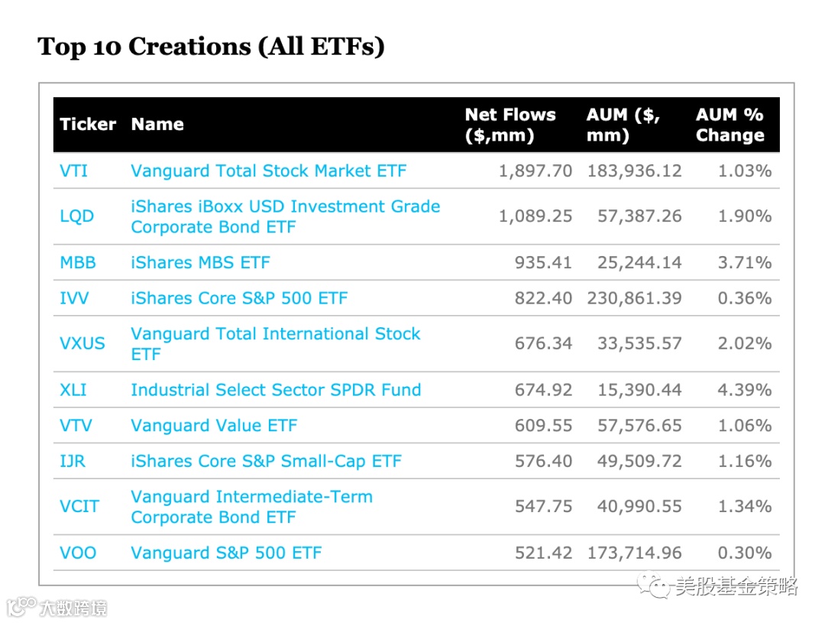Click the IVV ticker symbol
Viewport: 825px width, 623px height.
coord(74,298)
